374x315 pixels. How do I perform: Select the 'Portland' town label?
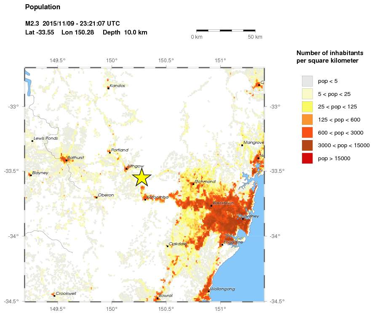pos(120,150)
